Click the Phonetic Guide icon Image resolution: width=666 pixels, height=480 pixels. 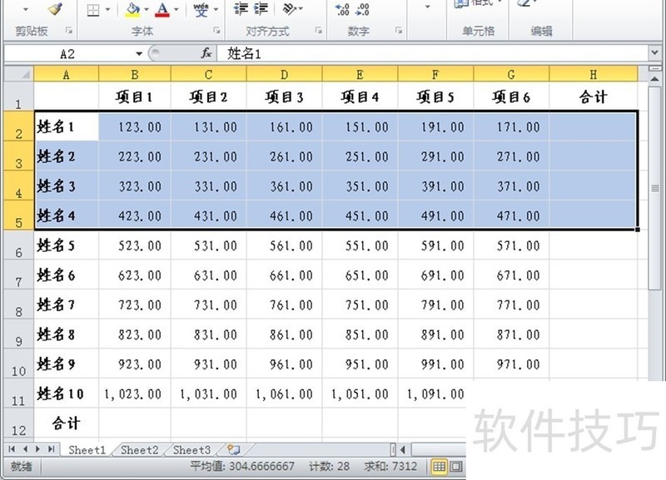[201, 10]
